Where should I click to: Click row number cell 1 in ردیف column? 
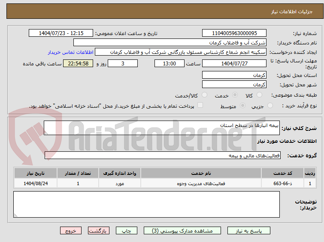pyautogui.click(x=310, y=183)
